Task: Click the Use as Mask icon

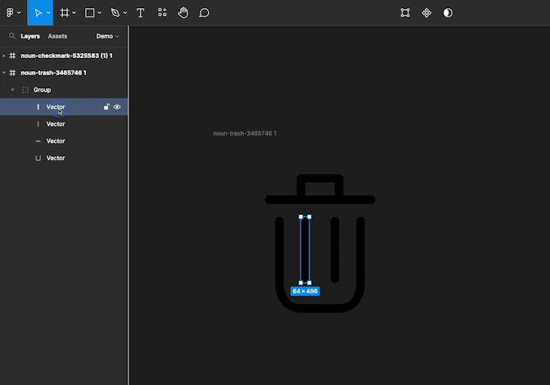Action: (448, 13)
